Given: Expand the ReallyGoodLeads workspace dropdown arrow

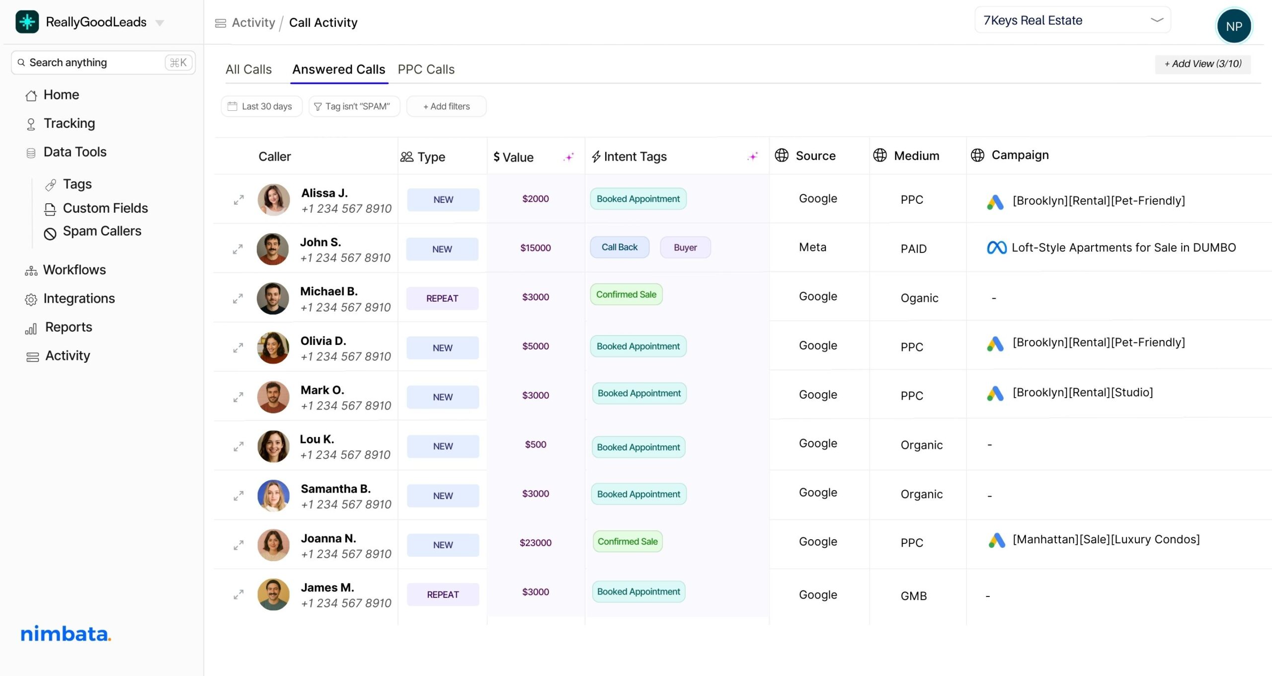Looking at the screenshot, I should [x=160, y=23].
